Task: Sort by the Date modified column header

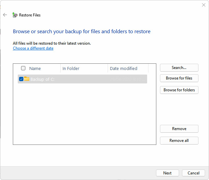Action: pyautogui.click(x=123, y=68)
